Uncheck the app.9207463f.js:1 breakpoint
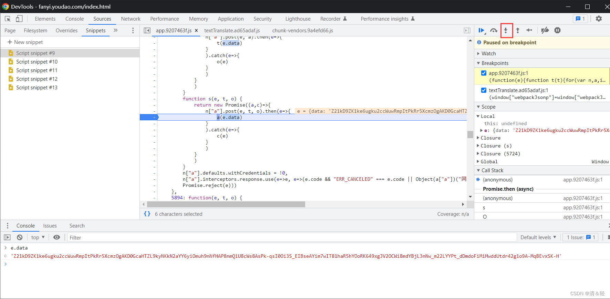Image resolution: width=610 pixels, height=299 pixels. pos(484,73)
